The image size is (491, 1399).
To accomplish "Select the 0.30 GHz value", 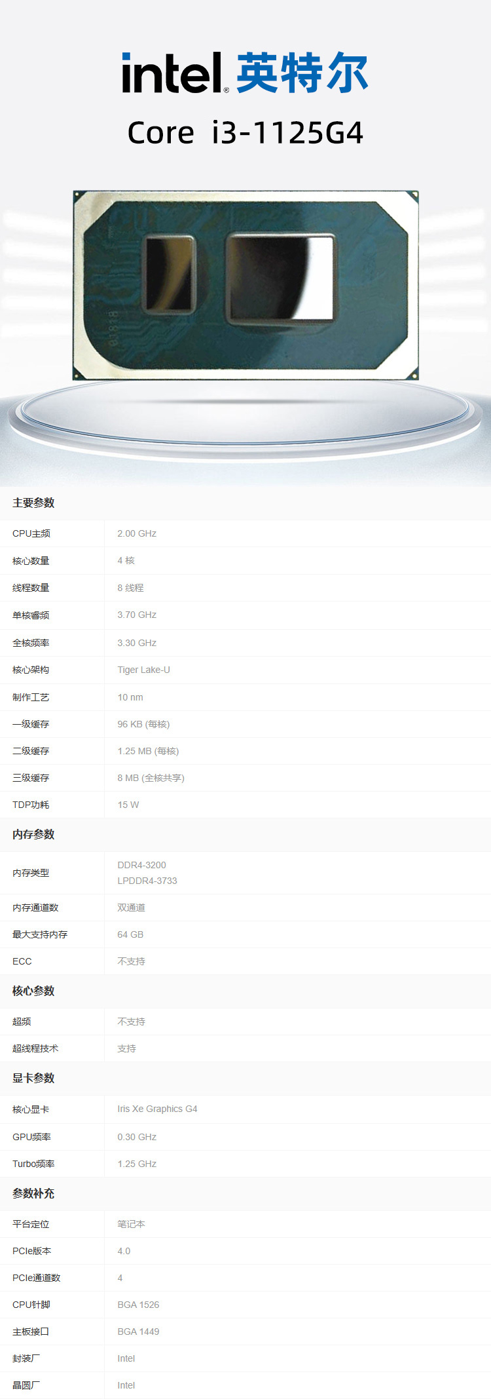I will [137, 1137].
